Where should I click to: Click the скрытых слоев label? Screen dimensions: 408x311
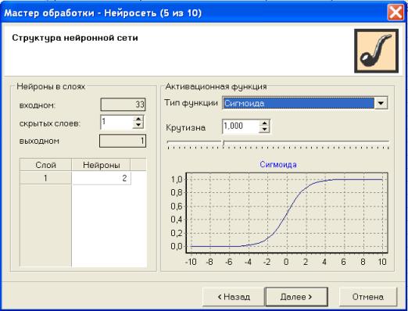pyautogui.click(x=50, y=123)
